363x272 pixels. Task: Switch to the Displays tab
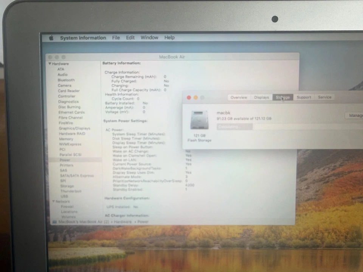261,97
